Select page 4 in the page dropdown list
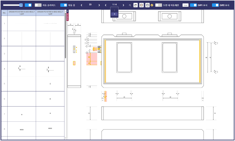 [114, 14]
